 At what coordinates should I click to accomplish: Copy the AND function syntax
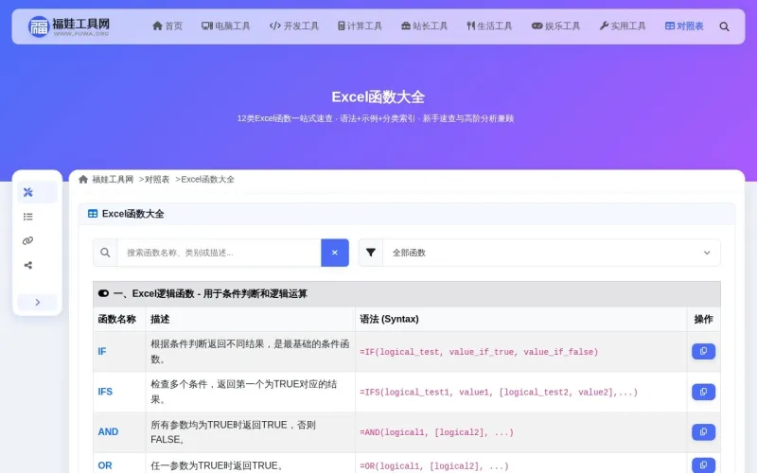click(703, 432)
